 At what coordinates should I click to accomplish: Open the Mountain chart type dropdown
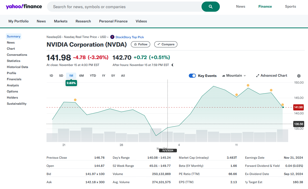pos(234,76)
